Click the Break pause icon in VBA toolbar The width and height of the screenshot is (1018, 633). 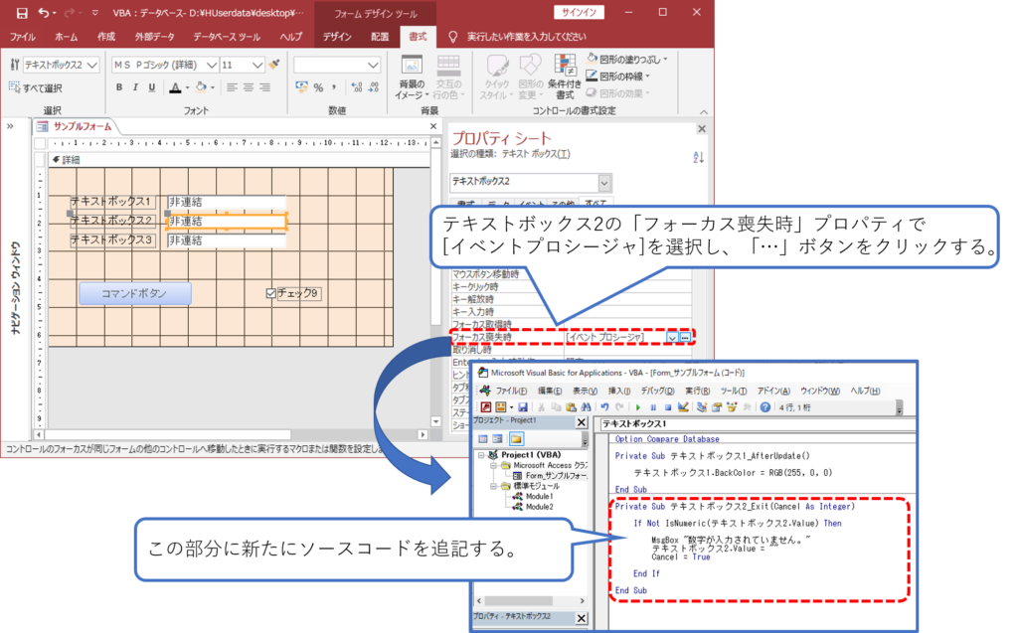(x=653, y=407)
